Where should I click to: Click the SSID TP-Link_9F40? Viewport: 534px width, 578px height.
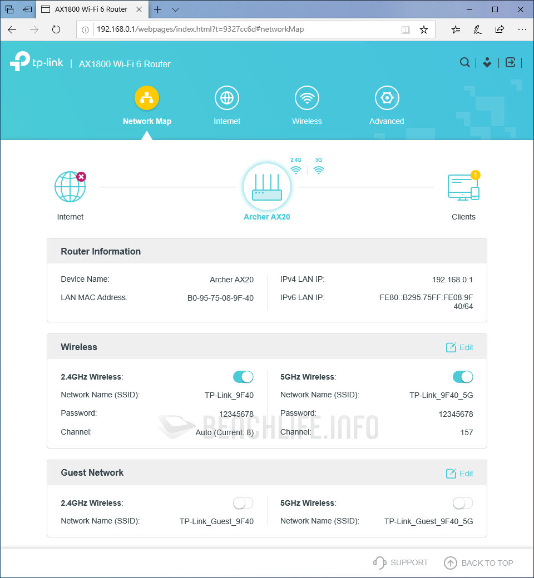(x=229, y=395)
